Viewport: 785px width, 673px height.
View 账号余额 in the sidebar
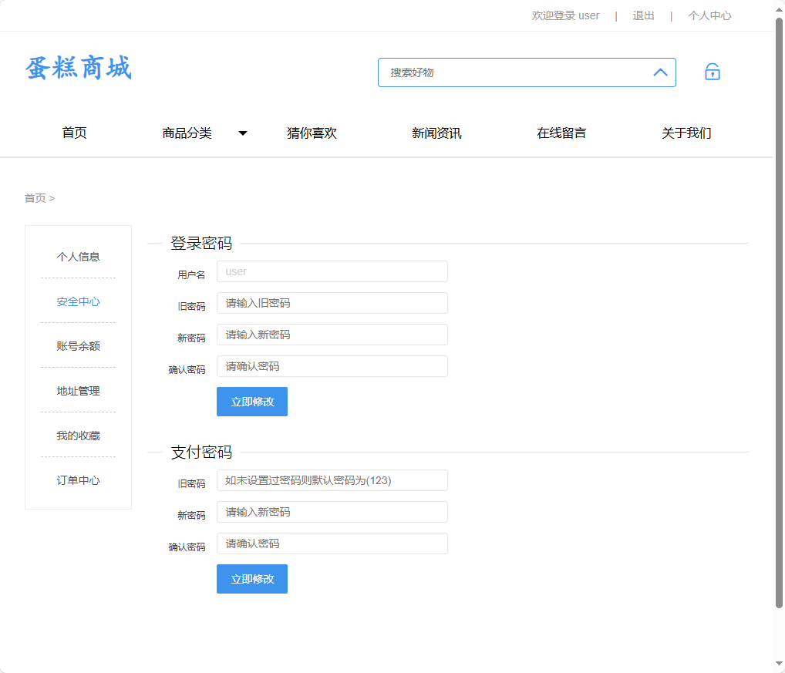78,346
